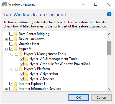The image size is (115, 104).
Task: Enable the Data Center Bridging checkbox
Action: pos(11,34)
